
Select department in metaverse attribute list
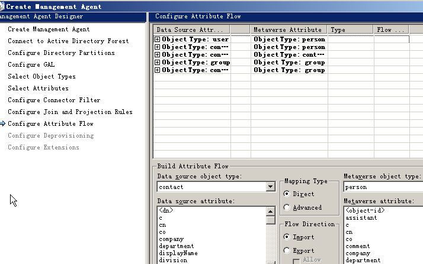click(x=363, y=260)
